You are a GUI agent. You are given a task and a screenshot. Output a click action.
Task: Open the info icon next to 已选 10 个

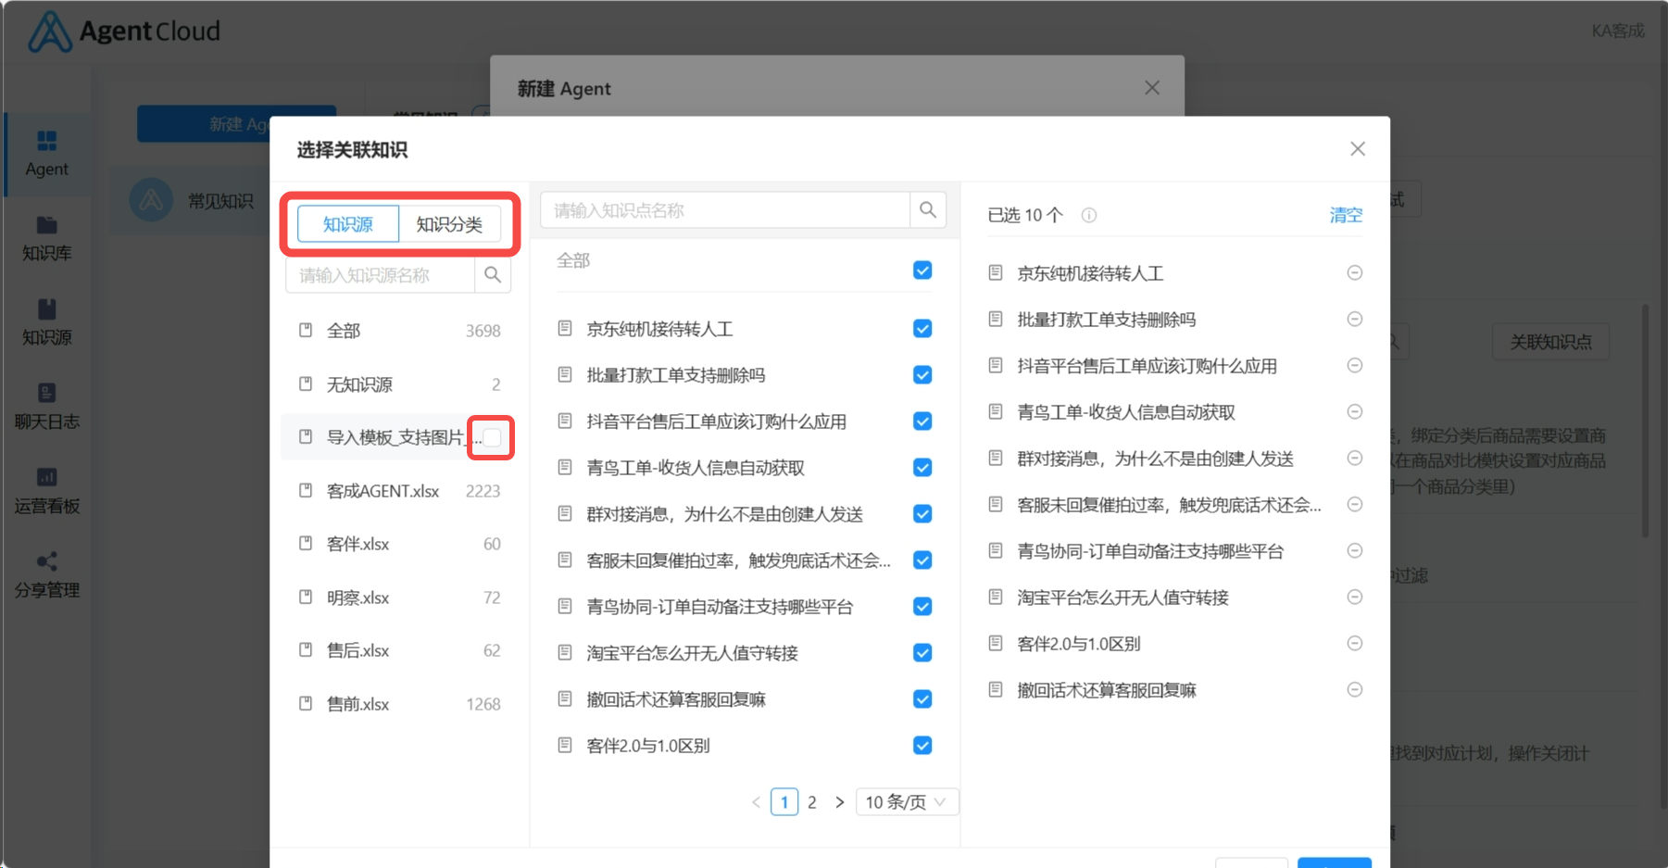1089,216
